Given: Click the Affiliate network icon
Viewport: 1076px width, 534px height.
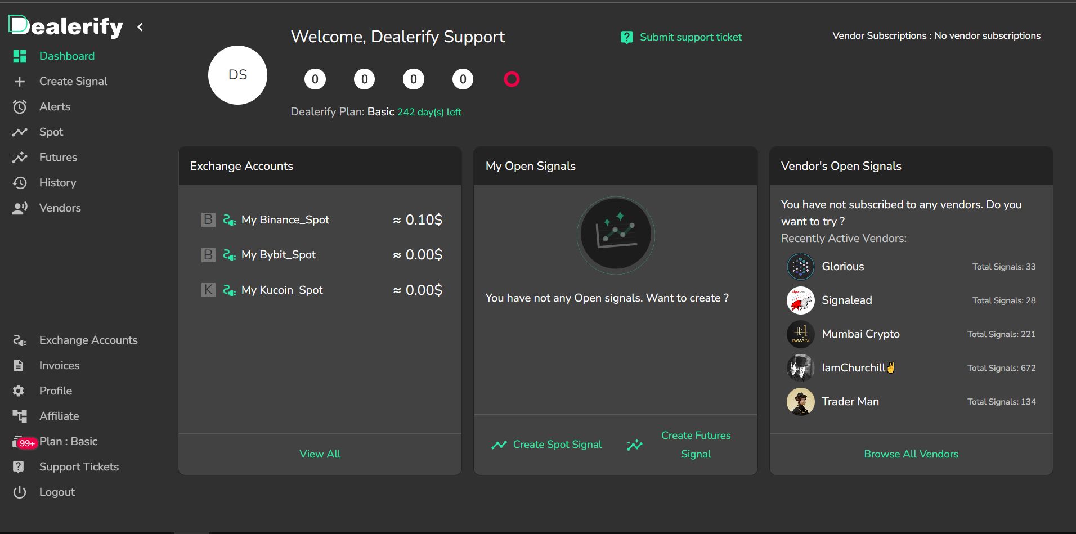Looking at the screenshot, I should tap(20, 416).
